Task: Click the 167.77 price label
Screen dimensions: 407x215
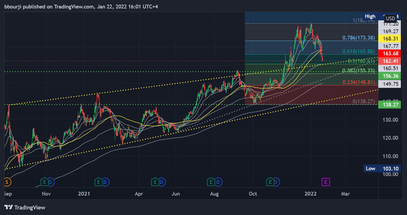Action: [x=390, y=46]
